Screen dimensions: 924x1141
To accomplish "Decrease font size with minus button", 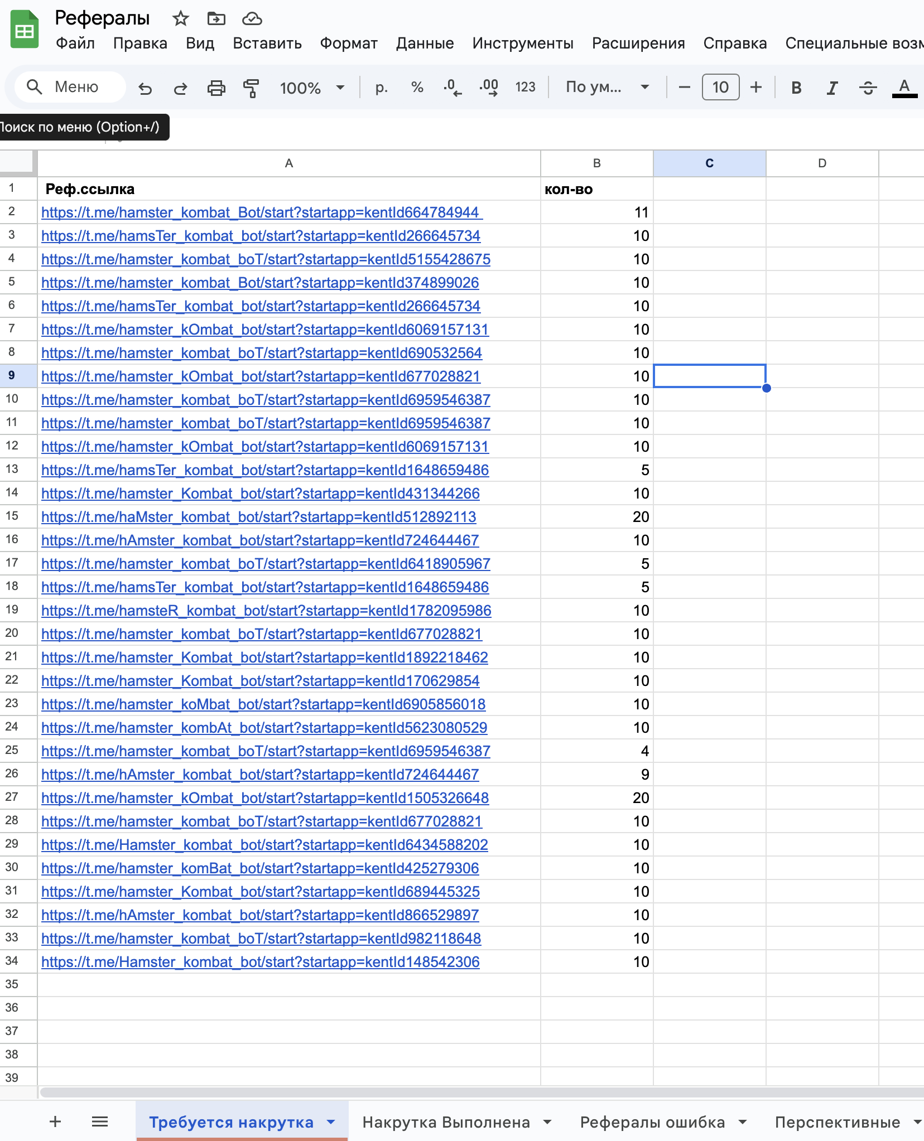I will coord(685,88).
